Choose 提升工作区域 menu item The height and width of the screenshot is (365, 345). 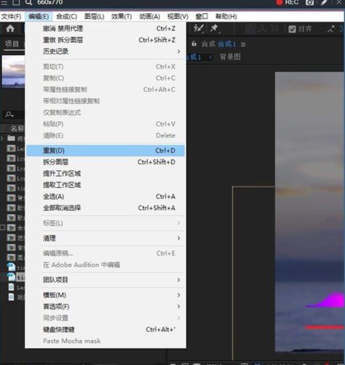point(106,173)
